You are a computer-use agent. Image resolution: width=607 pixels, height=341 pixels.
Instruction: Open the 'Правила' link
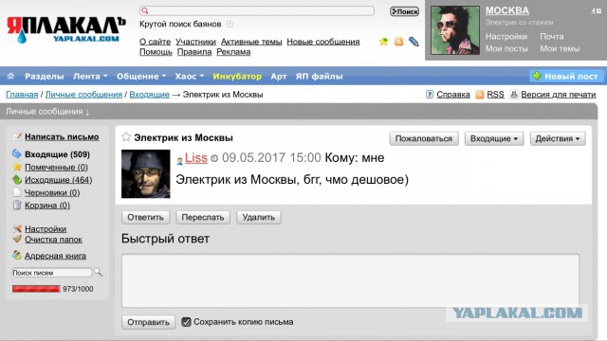pyautogui.click(x=194, y=52)
